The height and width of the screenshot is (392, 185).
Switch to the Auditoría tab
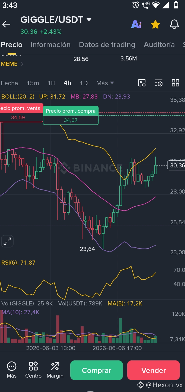(159, 45)
